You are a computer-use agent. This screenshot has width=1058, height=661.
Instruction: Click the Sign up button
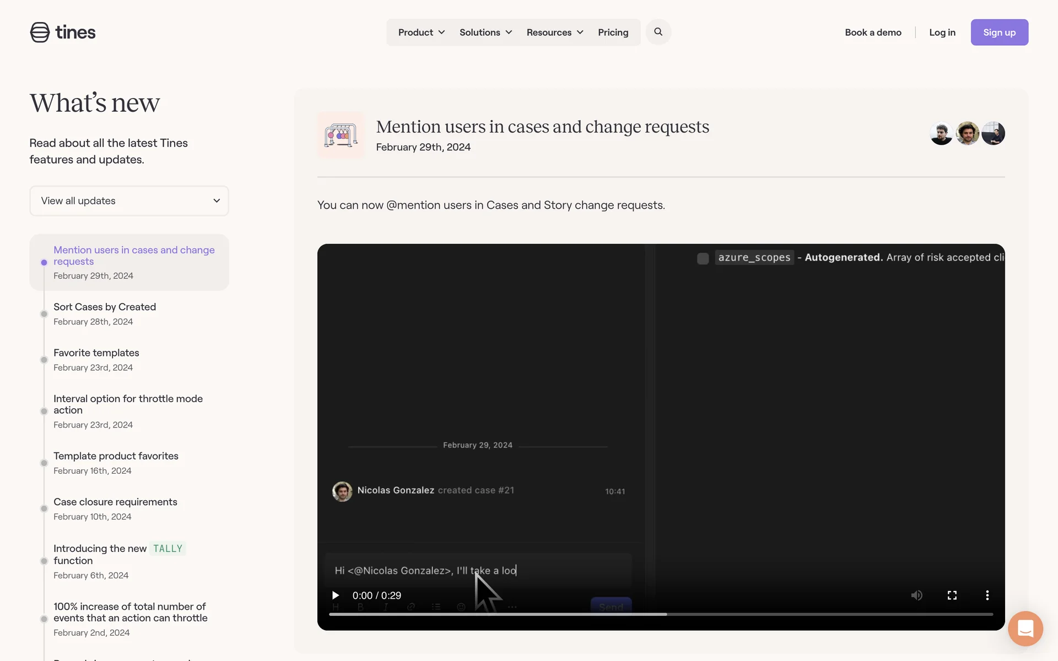(x=999, y=32)
